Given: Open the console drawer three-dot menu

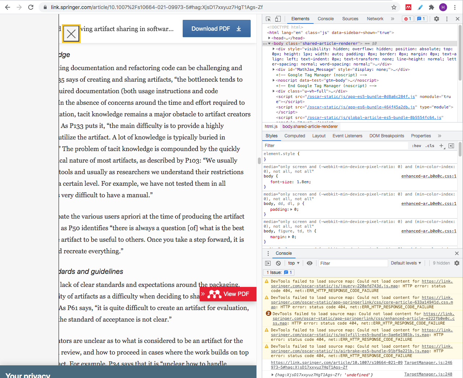Looking at the screenshot, I should tap(268, 253).
